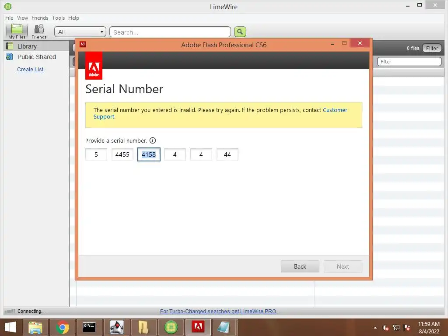Click the fourth serial number field
This screenshot has height=336, width=448.
point(175,154)
